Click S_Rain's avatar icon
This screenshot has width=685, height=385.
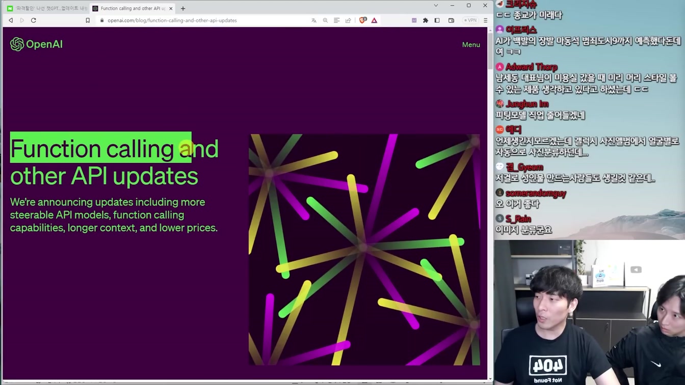(x=499, y=218)
